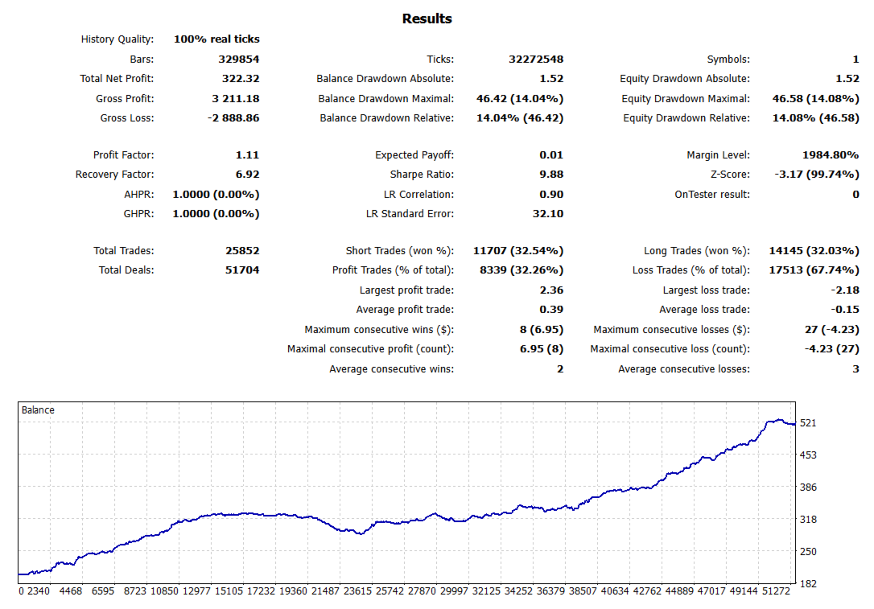Click Balance Drawdown Relative value 14.04% (46.42)
This screenshot has height=609, width=874.
click(520, 118)
